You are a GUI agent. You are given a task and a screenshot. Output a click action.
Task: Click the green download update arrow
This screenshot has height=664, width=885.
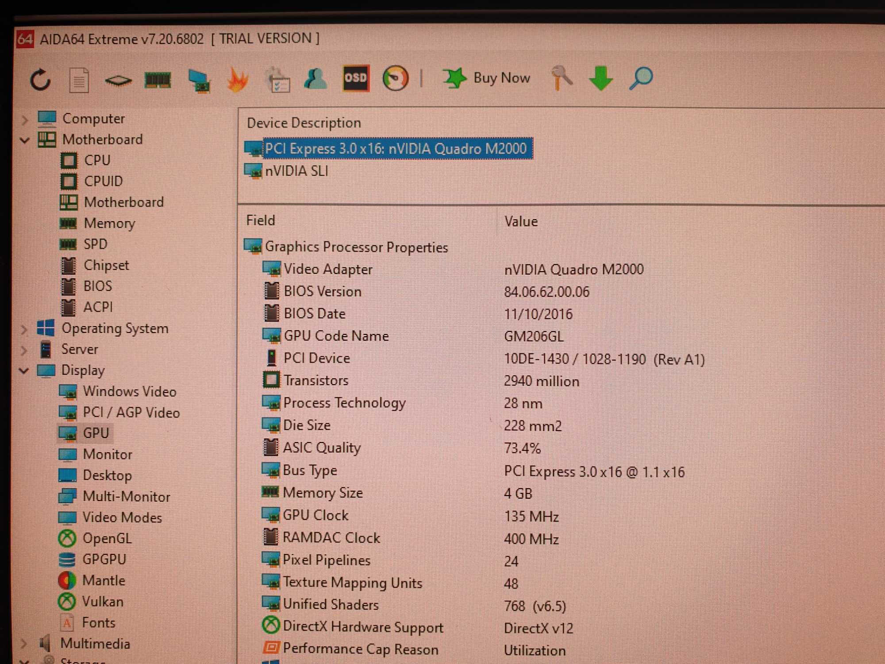click(601, 78)
